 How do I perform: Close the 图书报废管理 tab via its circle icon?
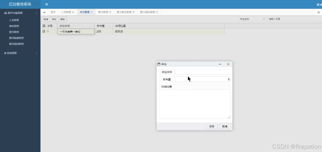134,12
